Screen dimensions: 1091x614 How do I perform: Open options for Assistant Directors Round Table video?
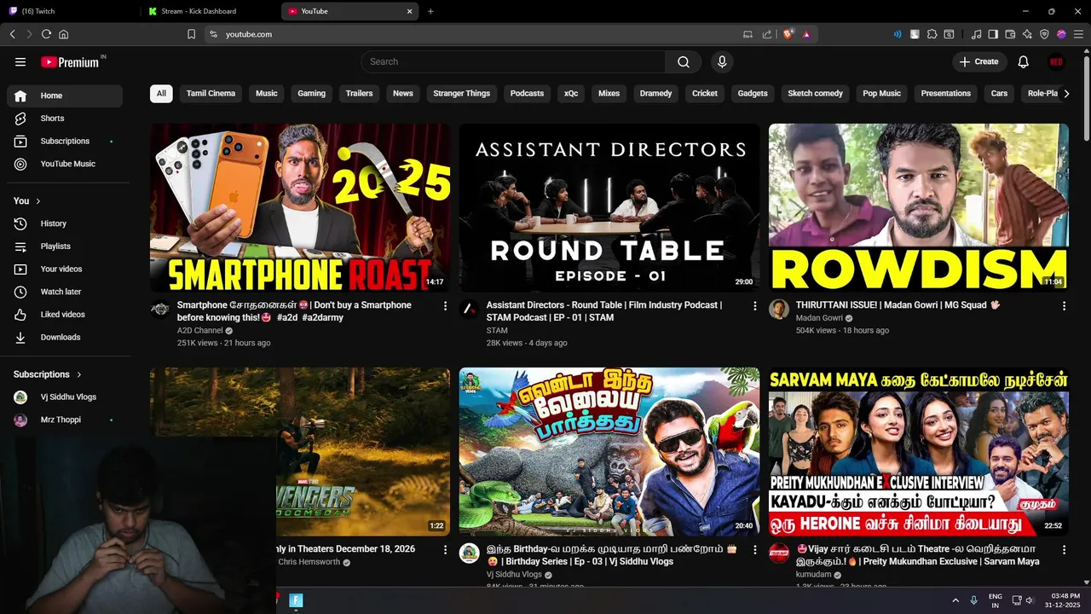[754, 305]
